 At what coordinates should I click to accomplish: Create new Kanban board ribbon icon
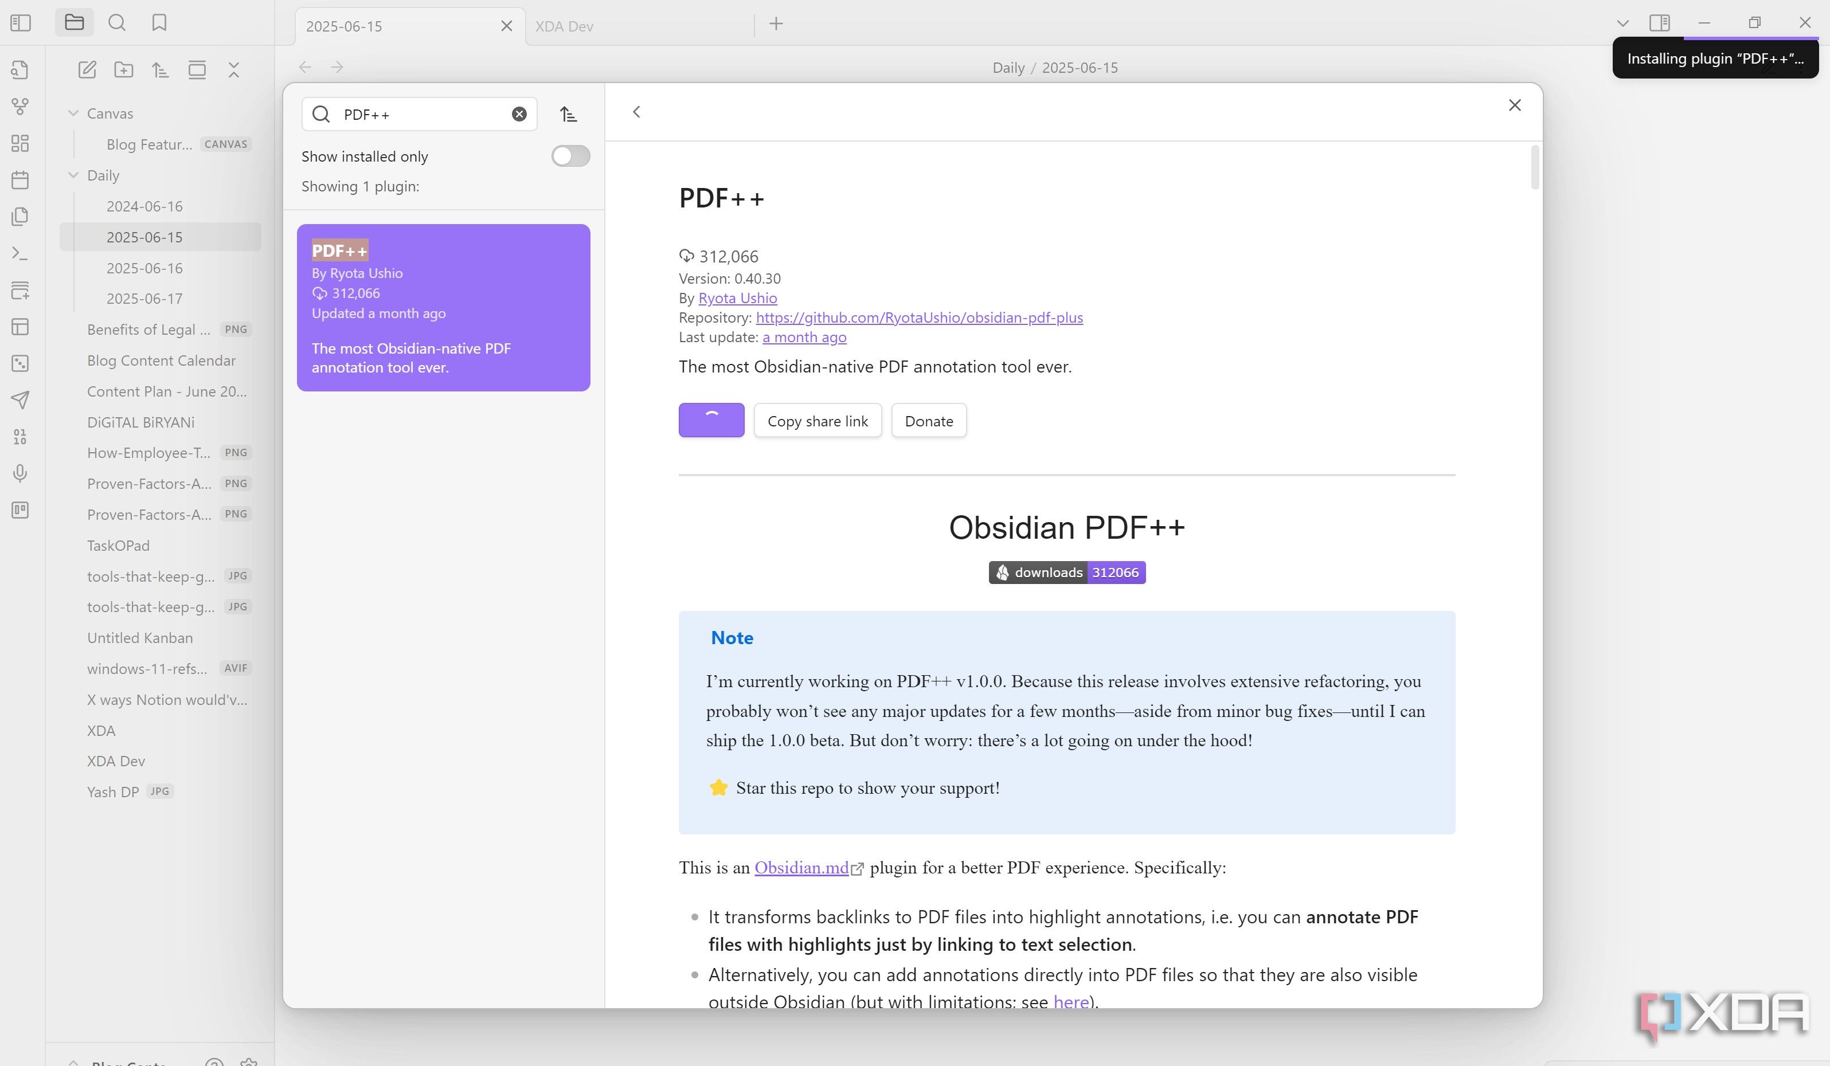(x=20, y=510)
